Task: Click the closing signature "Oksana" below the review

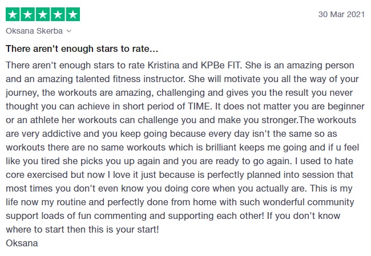Action: [x=22, y=242]
